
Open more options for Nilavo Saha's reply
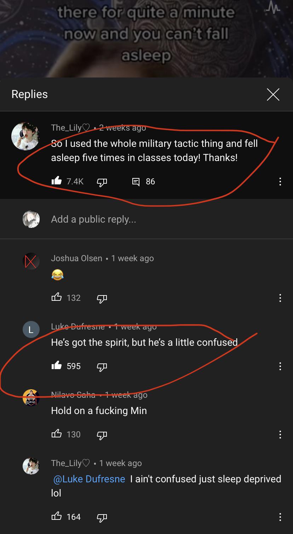(280, 435)
